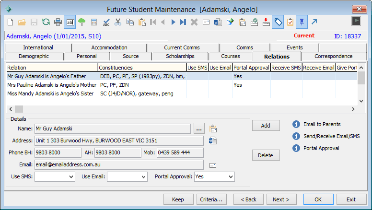Screen dimensions: 372x210
Task: Open the Courses tab
Action: (231, 56)
